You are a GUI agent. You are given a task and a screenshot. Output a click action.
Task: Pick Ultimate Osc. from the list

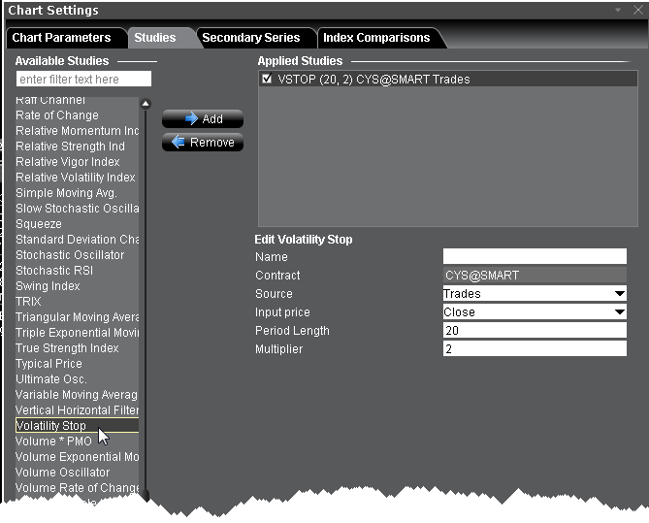click(x=51, y=379)
